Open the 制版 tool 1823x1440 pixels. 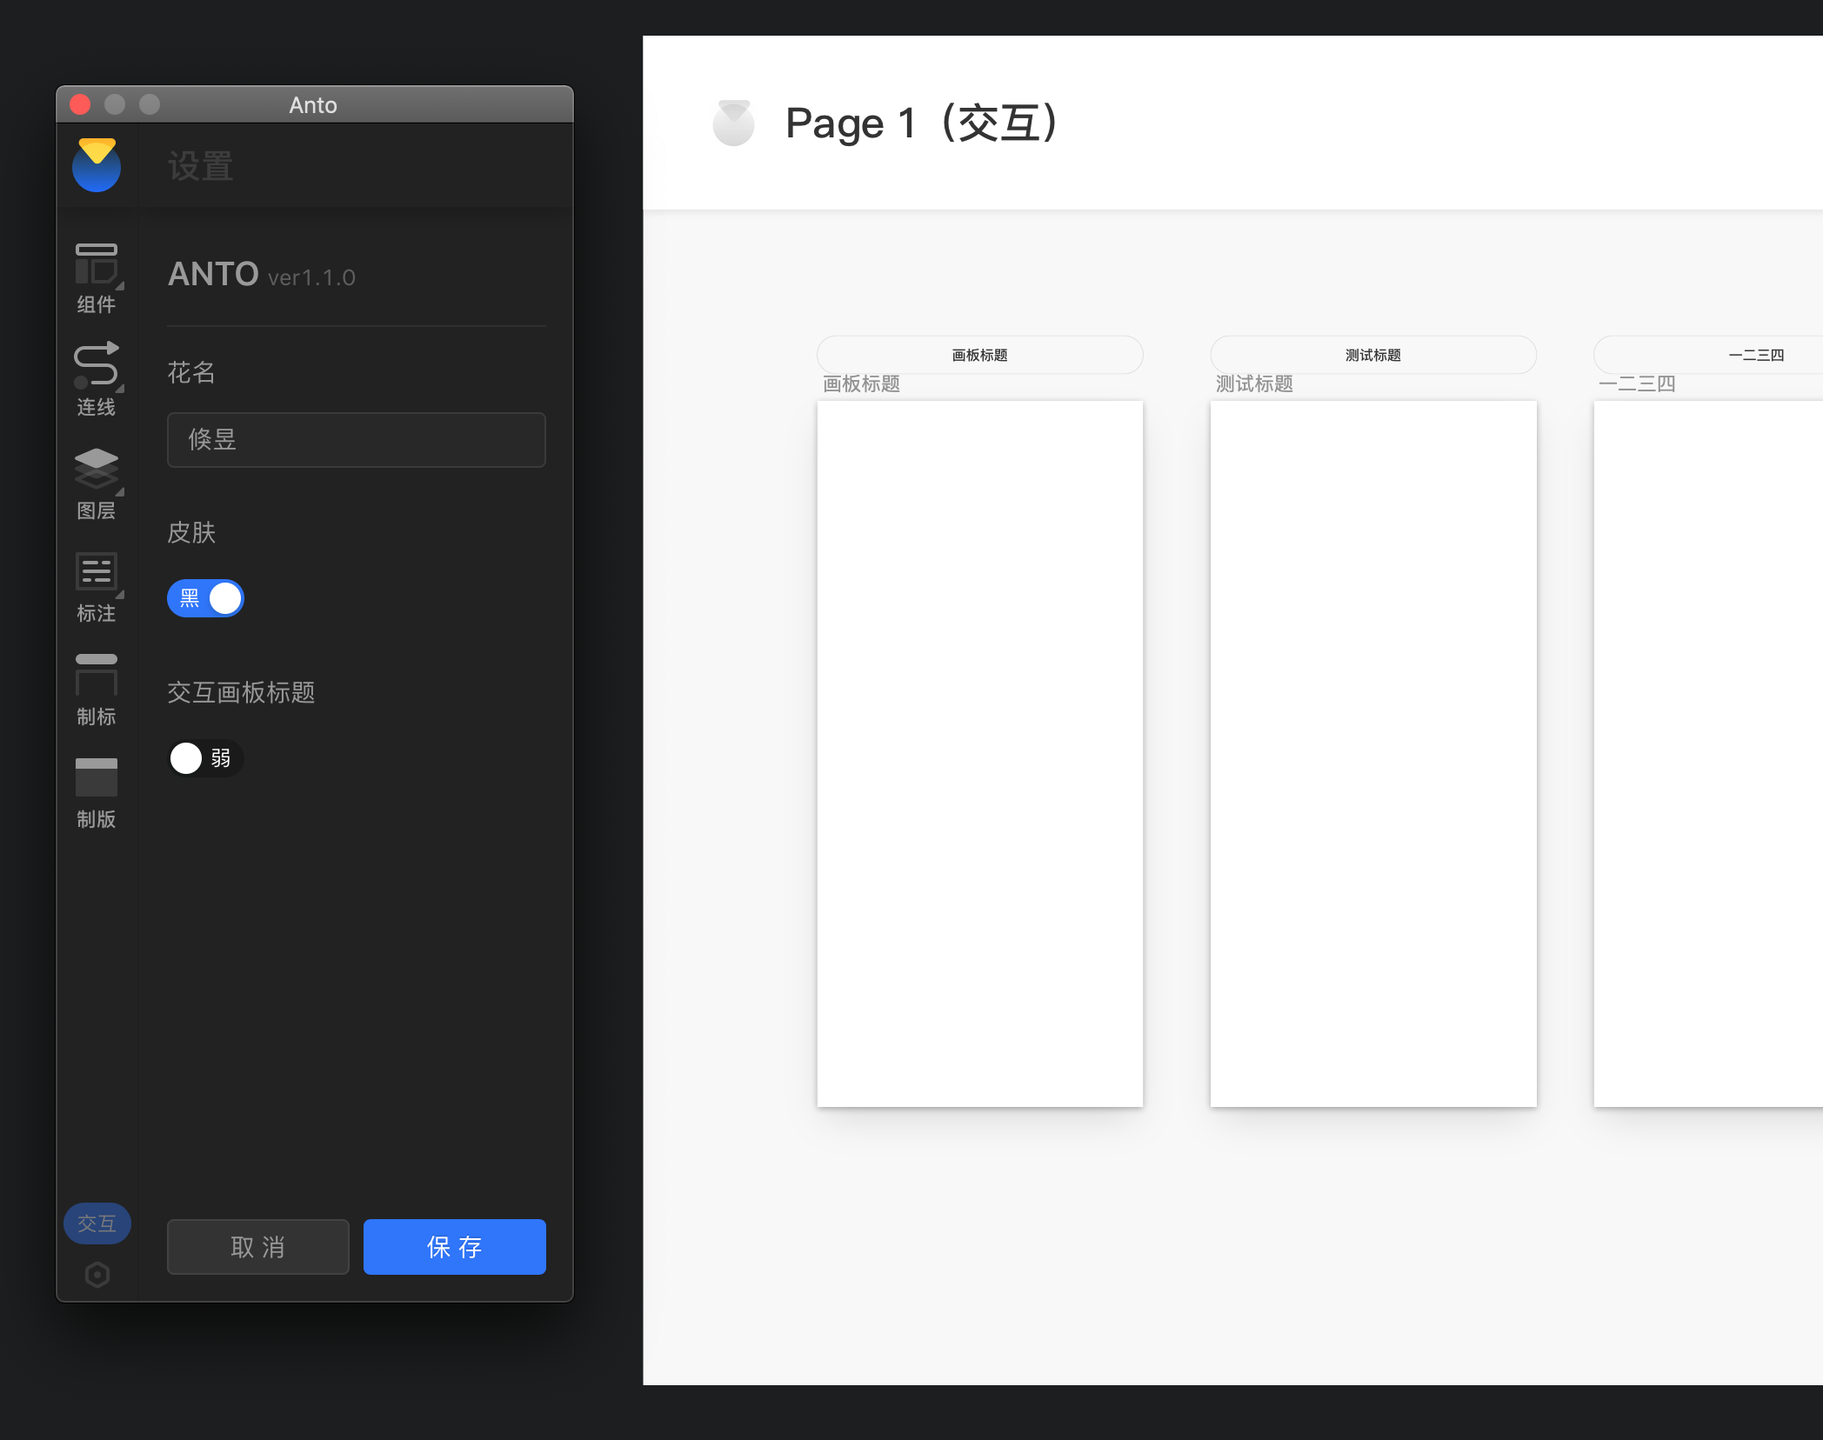pos(97,794)
